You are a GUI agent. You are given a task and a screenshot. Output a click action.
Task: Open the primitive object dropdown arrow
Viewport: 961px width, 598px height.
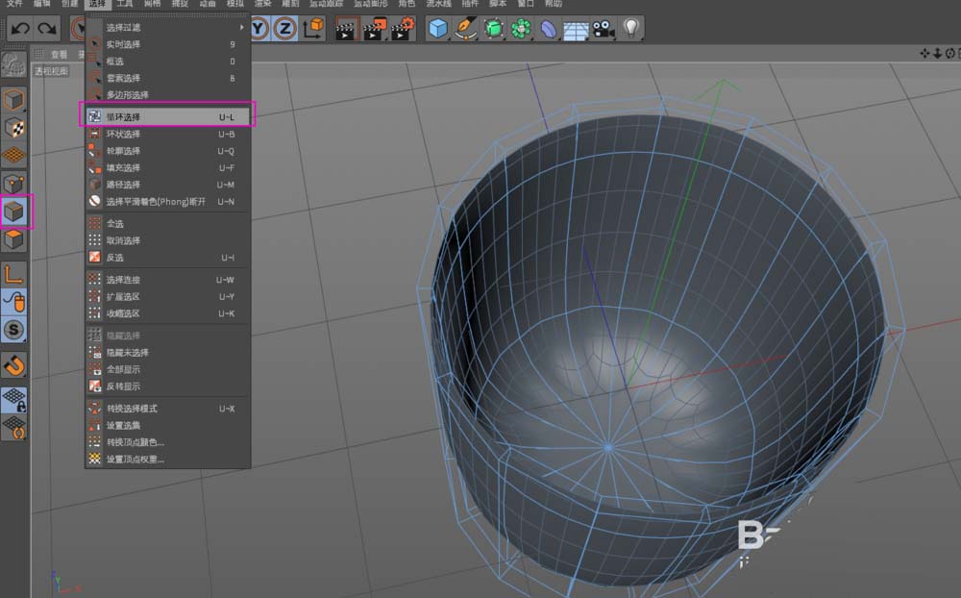(x=449, y=38)
